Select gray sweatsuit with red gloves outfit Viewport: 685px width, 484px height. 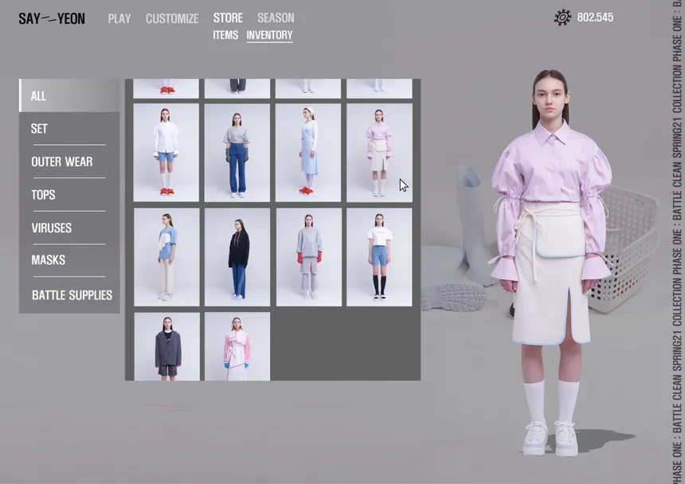point(309,257)
